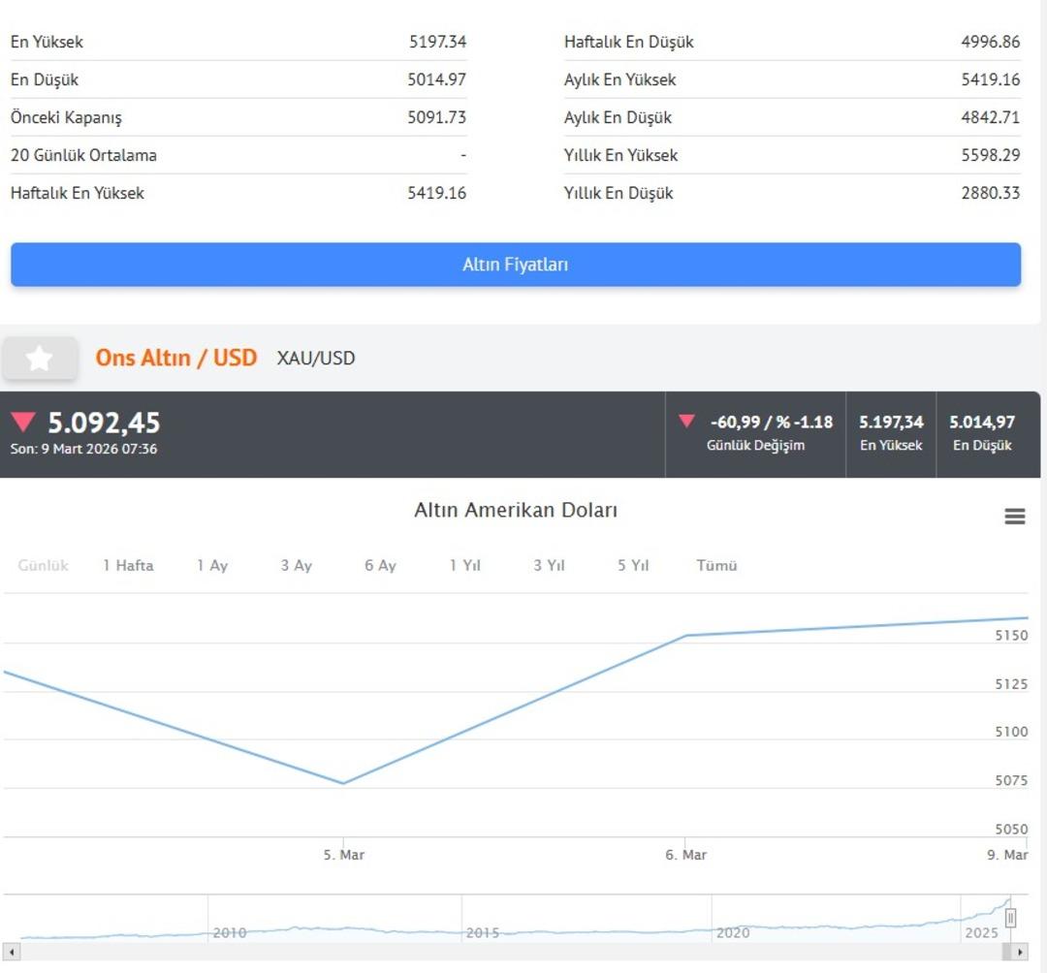This screenshot has width=1047, height=973.
Task: Switch to the 3 Yıl view
Action: 549,565
